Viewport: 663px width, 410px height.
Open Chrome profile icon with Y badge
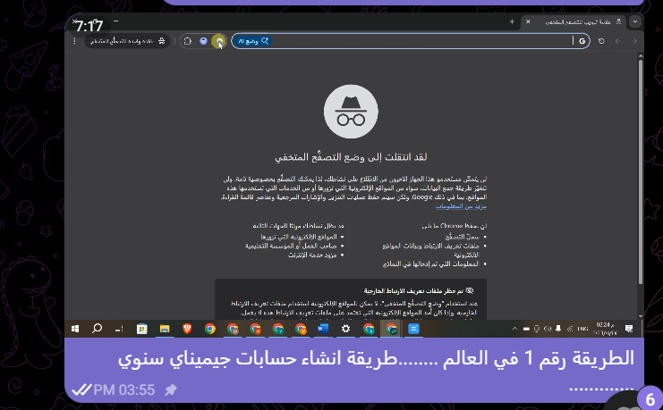tap(278, 329)
